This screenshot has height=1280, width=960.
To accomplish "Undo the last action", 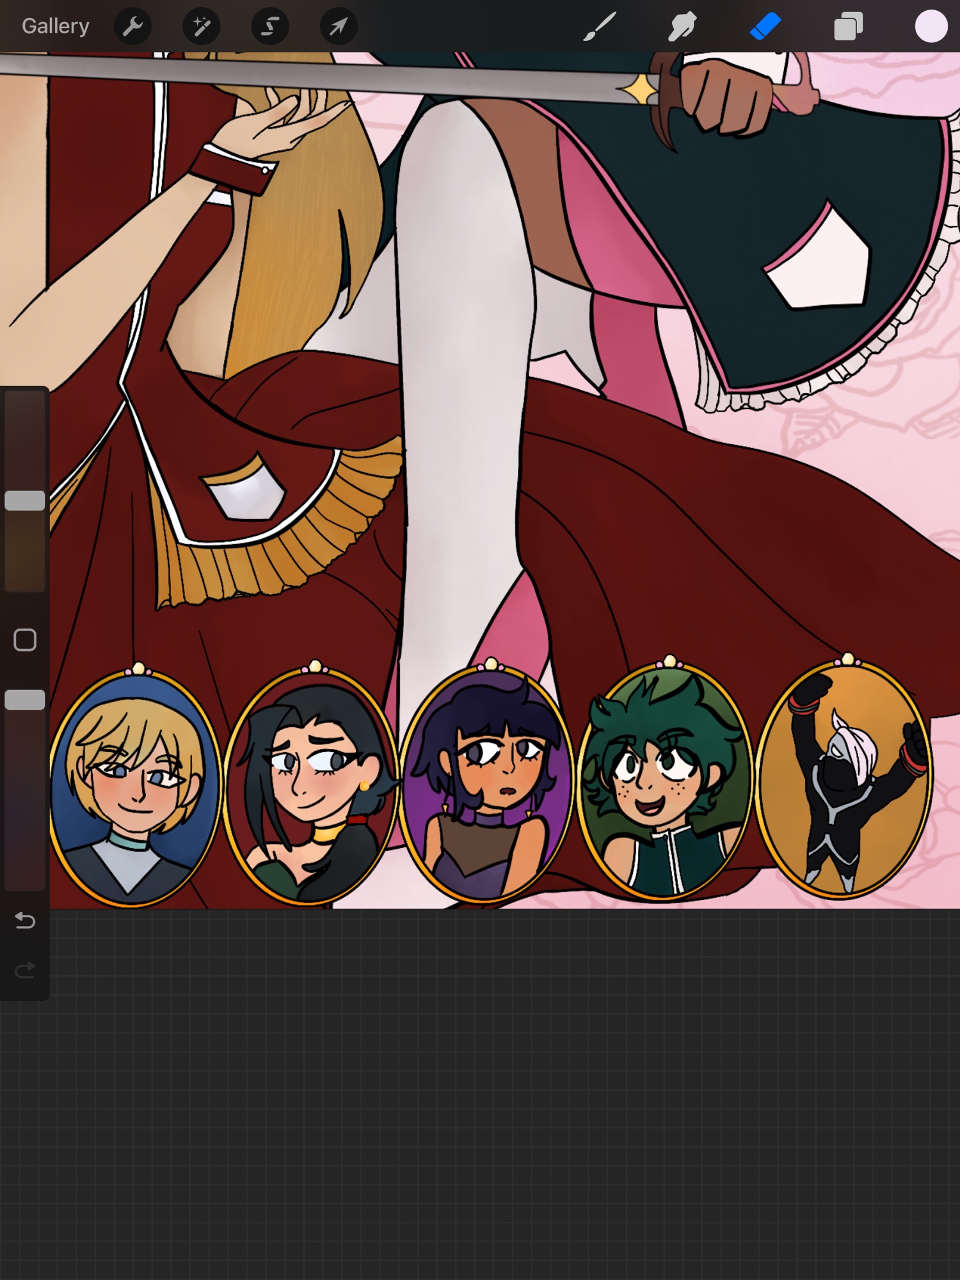I will (x=25, y=920).
